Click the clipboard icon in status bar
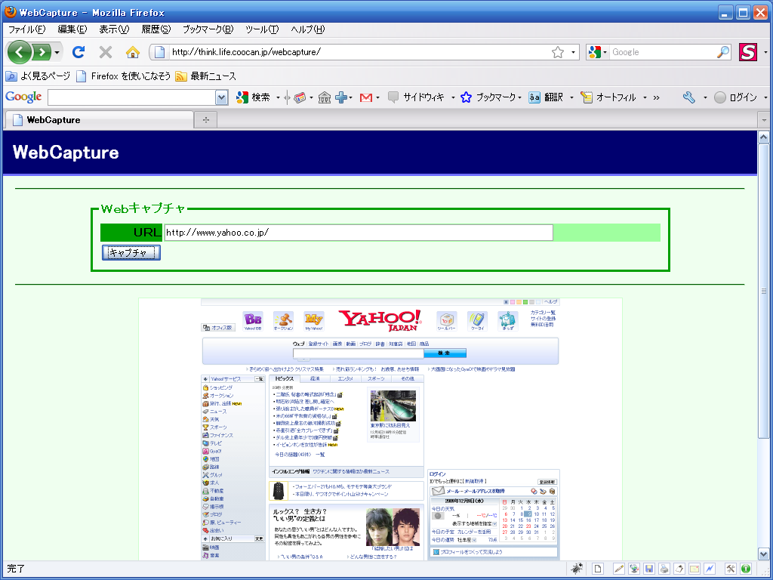This screenshot has height=580, width=773. point(679,569)
